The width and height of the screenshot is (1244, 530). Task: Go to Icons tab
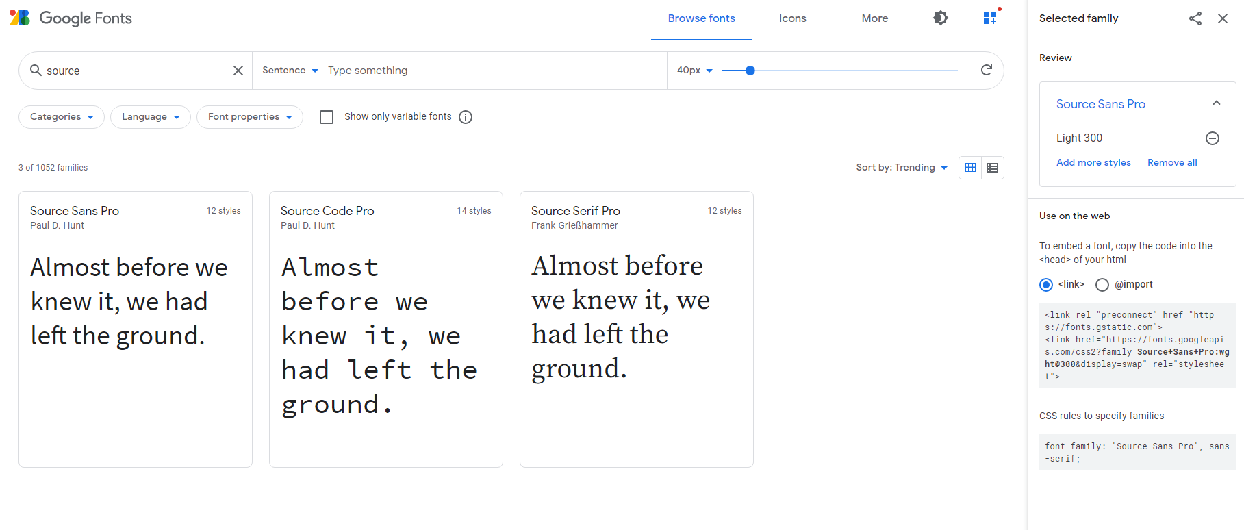coord(793,18)
